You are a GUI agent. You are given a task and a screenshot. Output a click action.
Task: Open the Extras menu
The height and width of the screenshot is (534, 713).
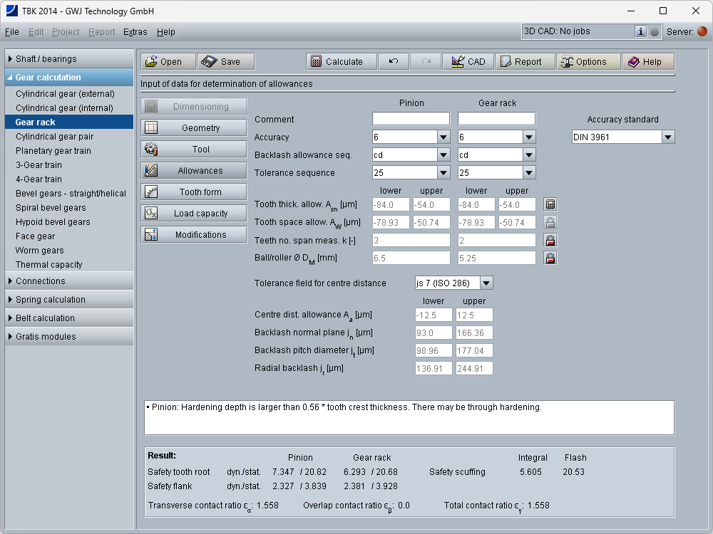[135, 32]
